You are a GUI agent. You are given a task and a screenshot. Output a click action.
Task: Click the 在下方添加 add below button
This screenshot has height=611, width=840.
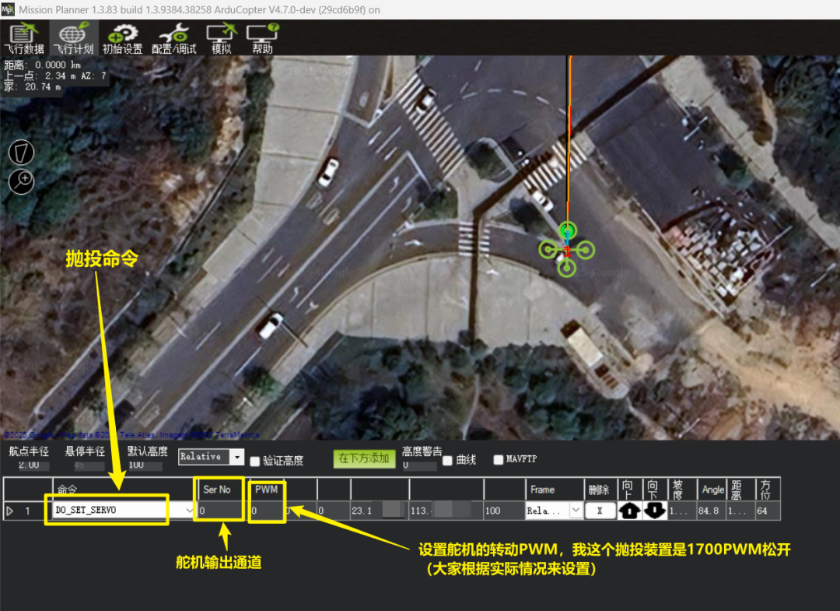pos(363,458)
